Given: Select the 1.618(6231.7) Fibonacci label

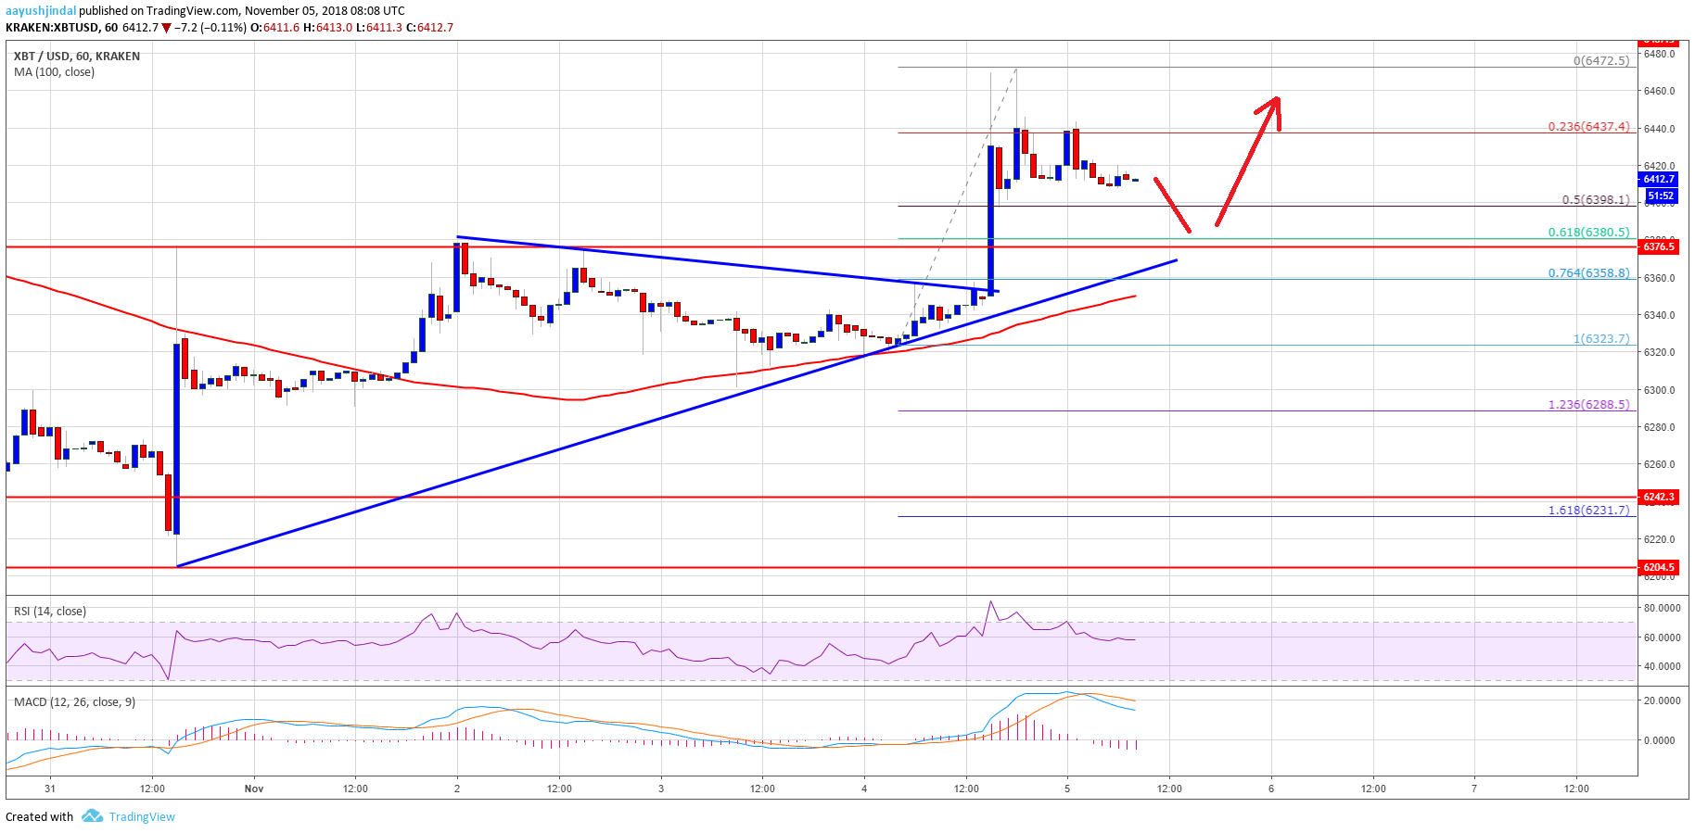Looking at the screenshot, I should (1588, 511).
